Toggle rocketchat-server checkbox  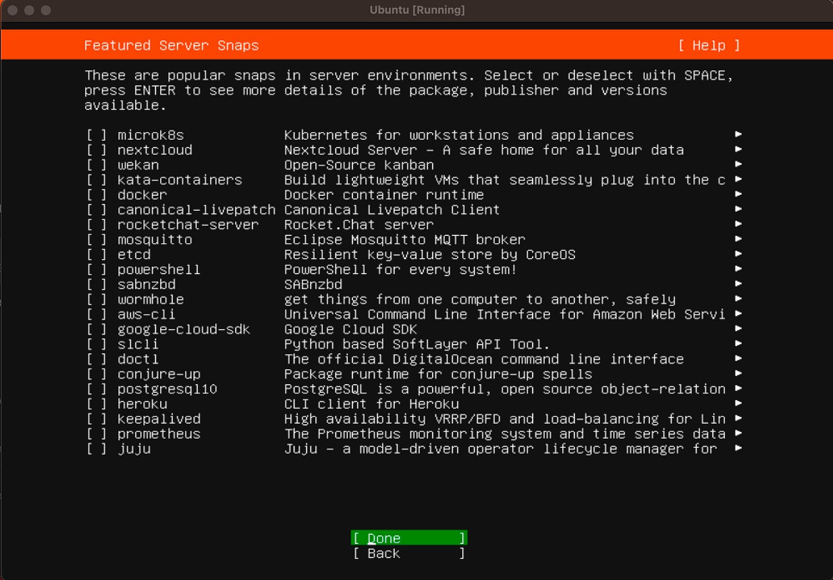(x=97, y=224)
